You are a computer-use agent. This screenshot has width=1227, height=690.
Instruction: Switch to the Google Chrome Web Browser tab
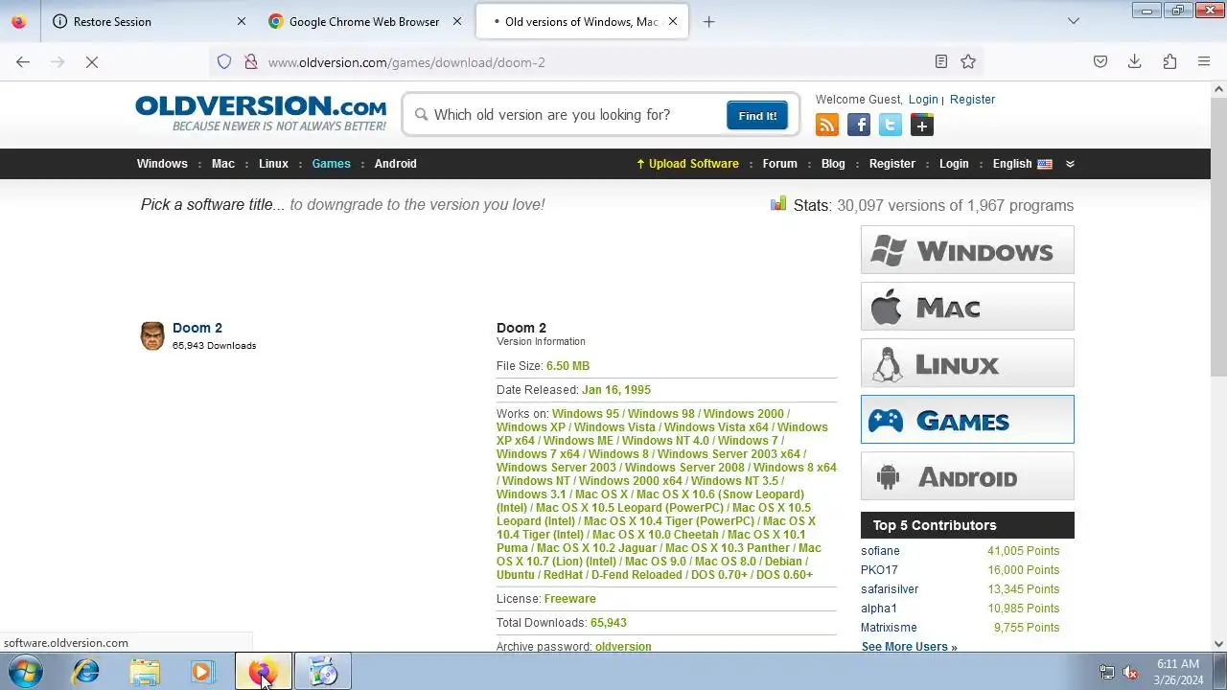point(365,21)
